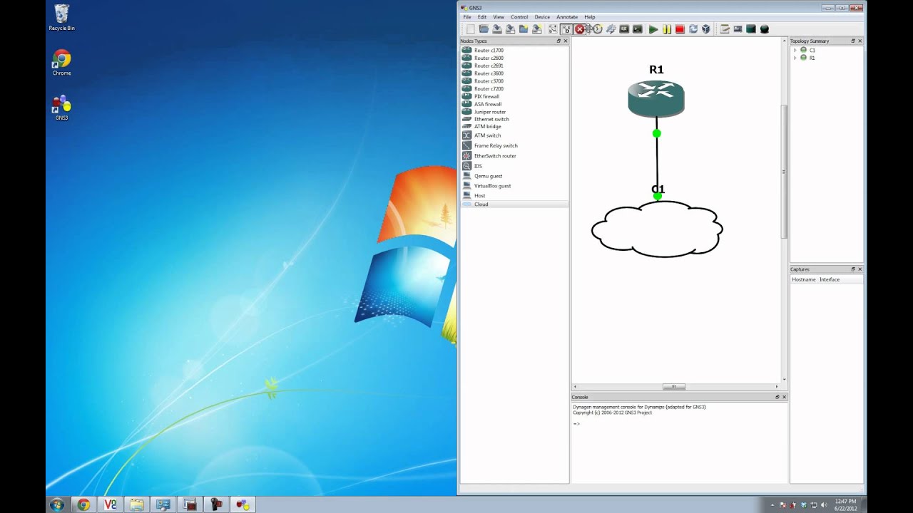Image resolution: width=913 pixels, height=513 pixels.
Task: Click the green Start all devices icon
Action: point(653,29)
